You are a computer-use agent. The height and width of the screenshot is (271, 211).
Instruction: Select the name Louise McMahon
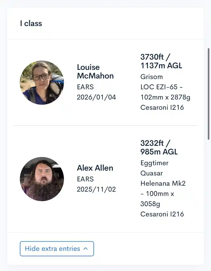click(x=95, y=71)
